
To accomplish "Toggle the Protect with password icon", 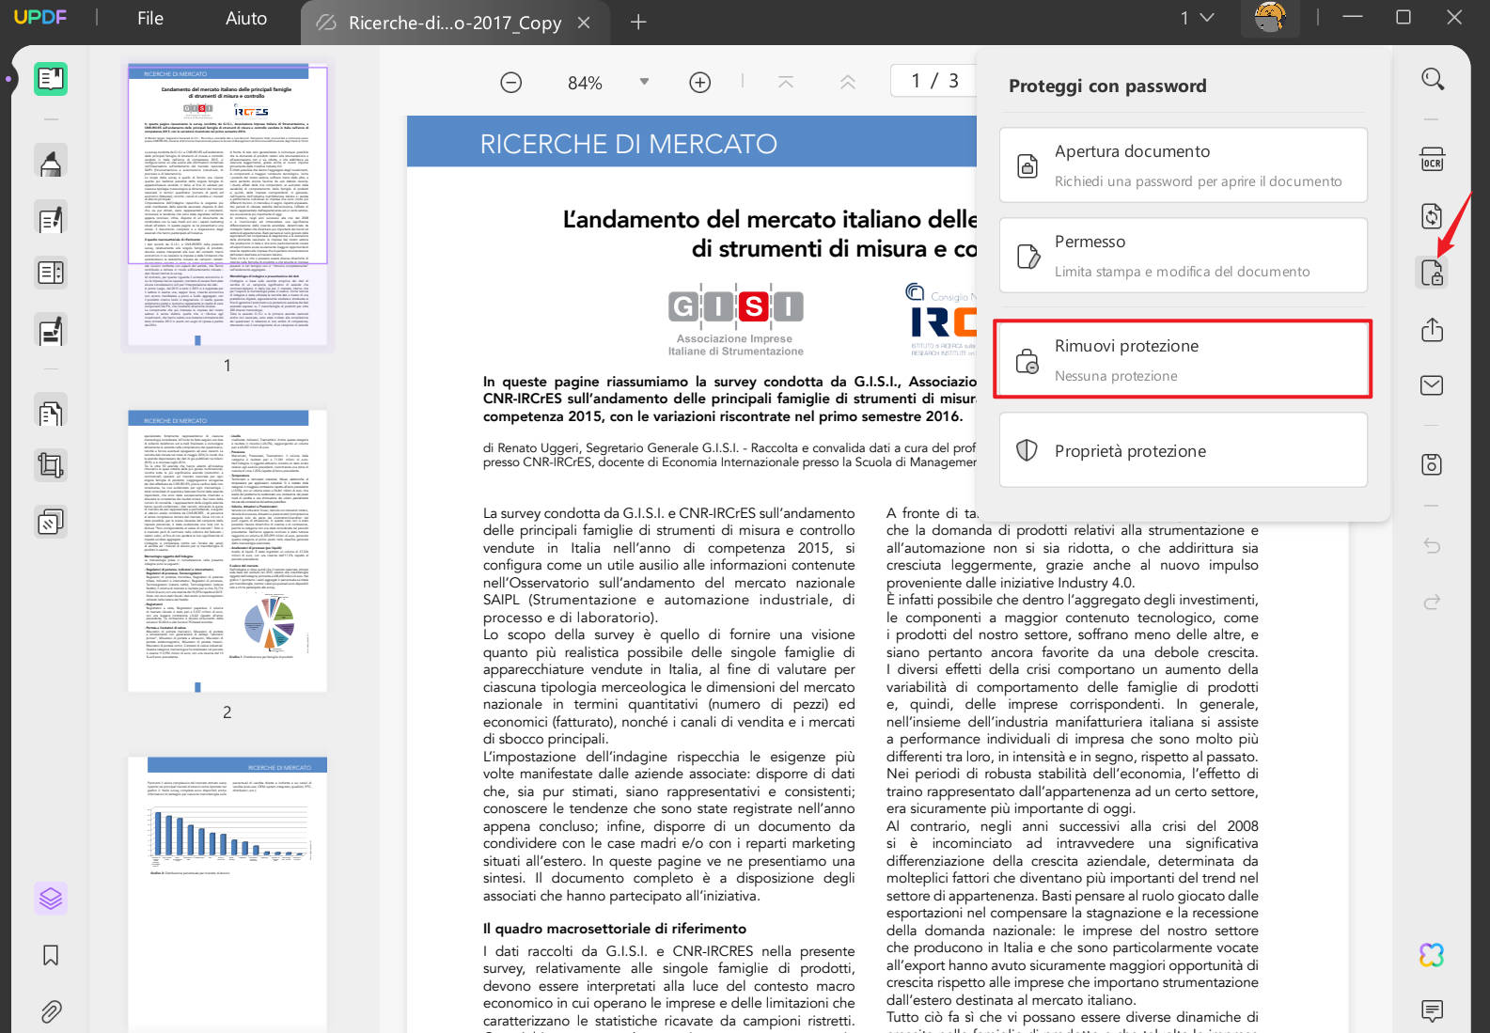I will coord(1432,273).
